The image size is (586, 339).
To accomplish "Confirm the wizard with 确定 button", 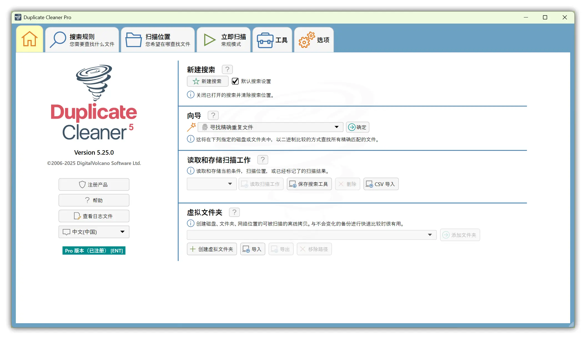I will click(x=358, y=127).
